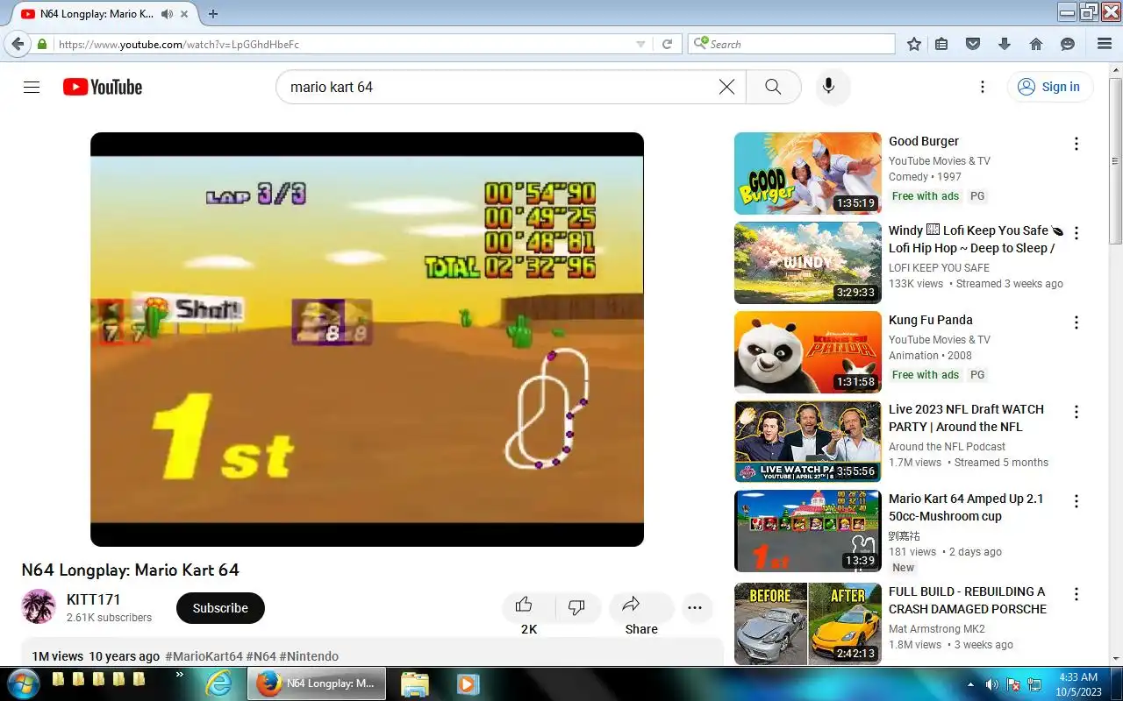The image size is (1123, 701).
Task: Open search engine selector in search box
Action: pos(700,44)
